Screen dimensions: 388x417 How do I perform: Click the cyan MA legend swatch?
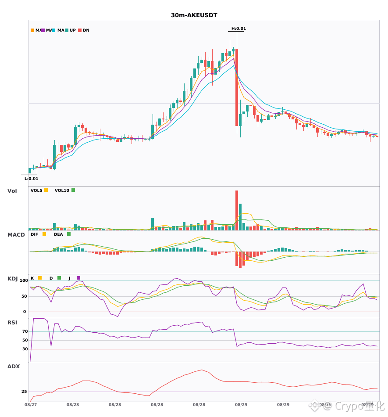click(x=53, y=30)
